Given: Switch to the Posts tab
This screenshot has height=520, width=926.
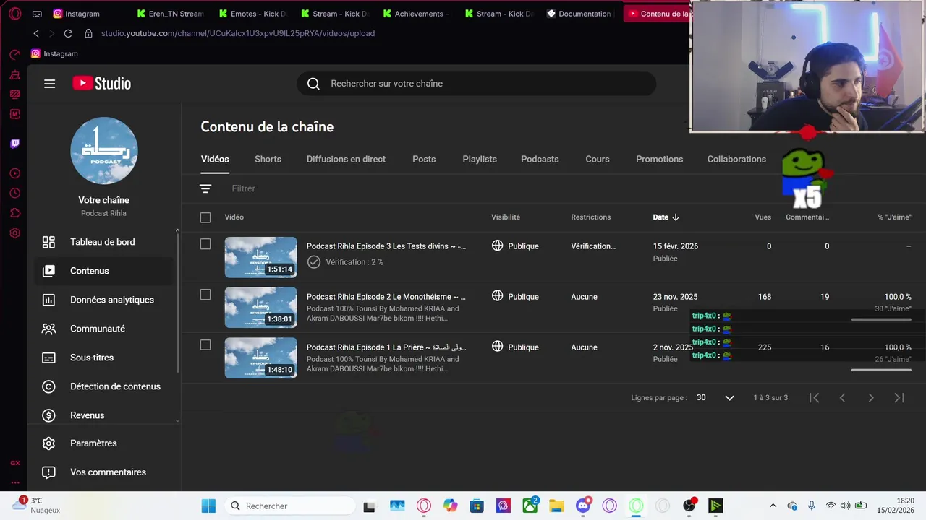Looking at the screenshot, I should (x=424, y=160).
